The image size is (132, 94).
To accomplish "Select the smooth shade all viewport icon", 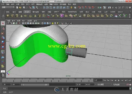I will 45,23.
